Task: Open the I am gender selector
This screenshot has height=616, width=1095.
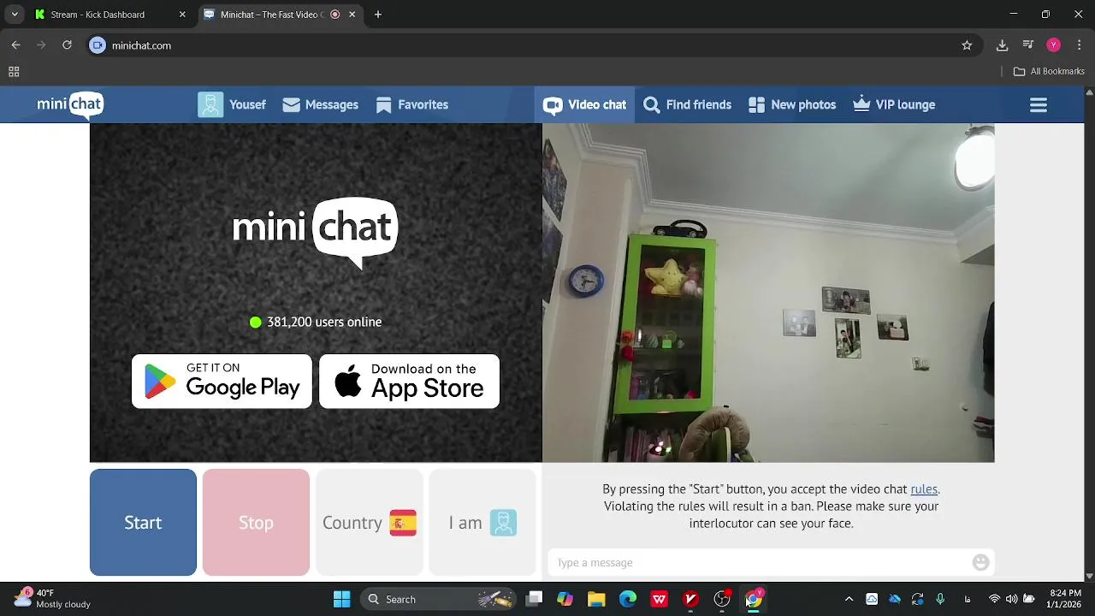Action: pos(482,522)
